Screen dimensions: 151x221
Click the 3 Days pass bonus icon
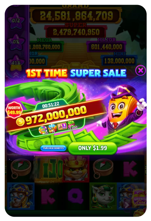click(x=62, y=126)
